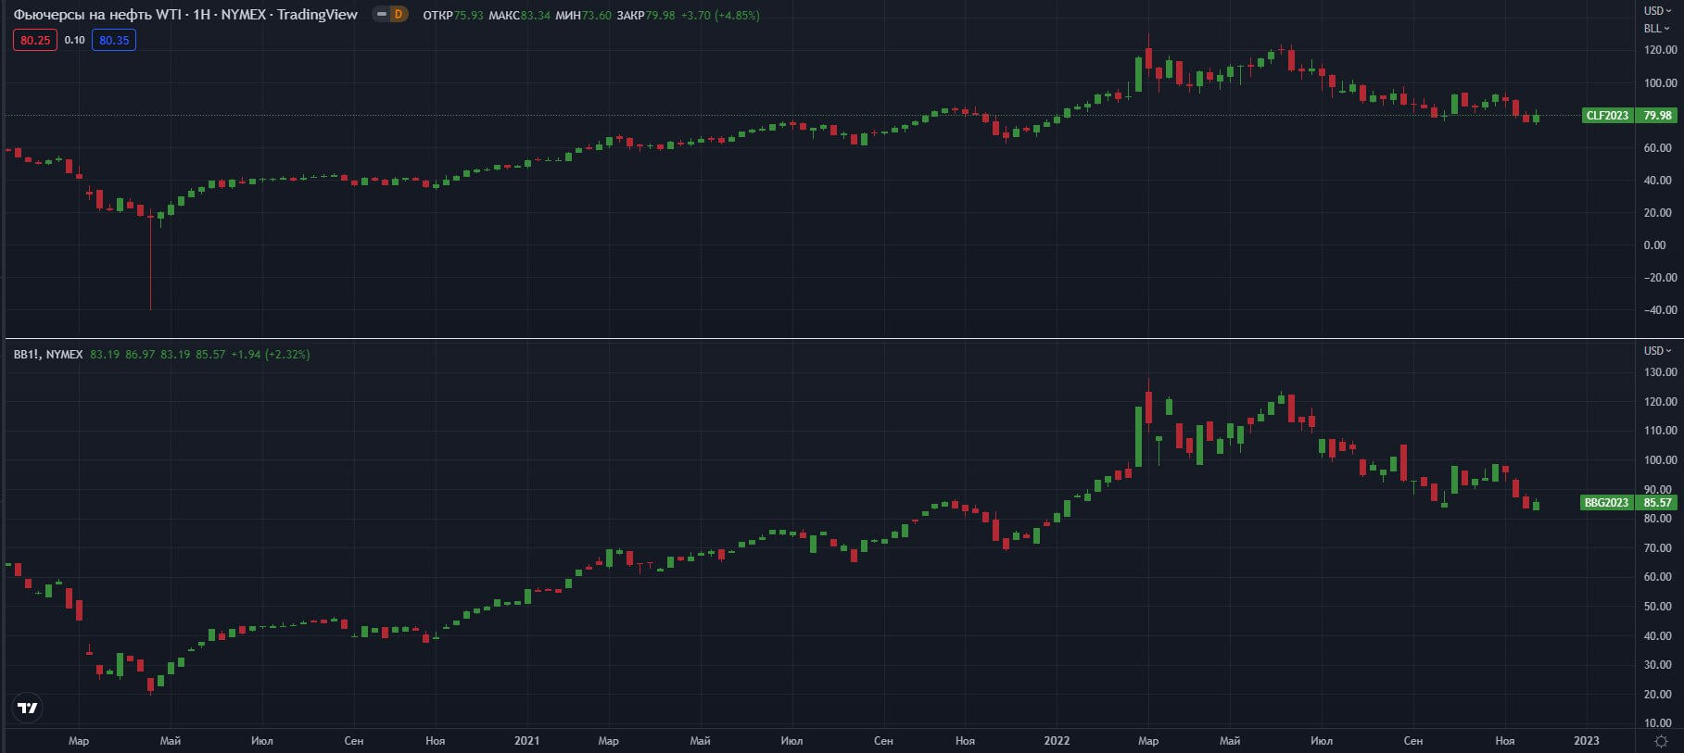
Task: Click the 0.00 level on top price scale
Action: coord(1654,245)
